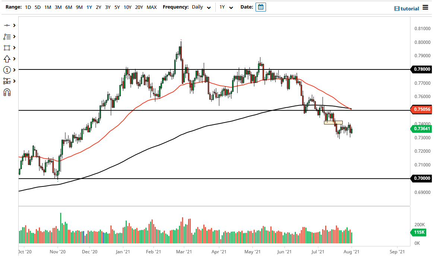Viewport: 434px width, 260px height.
Task: Expand the arrow tool options chevron
Action: point(14,59)
